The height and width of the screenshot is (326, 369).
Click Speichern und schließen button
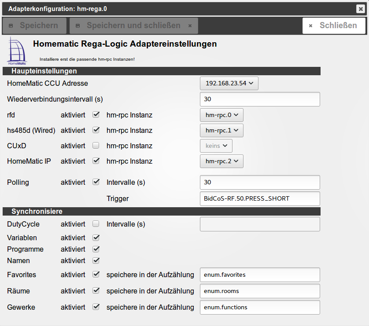[133, 26]
